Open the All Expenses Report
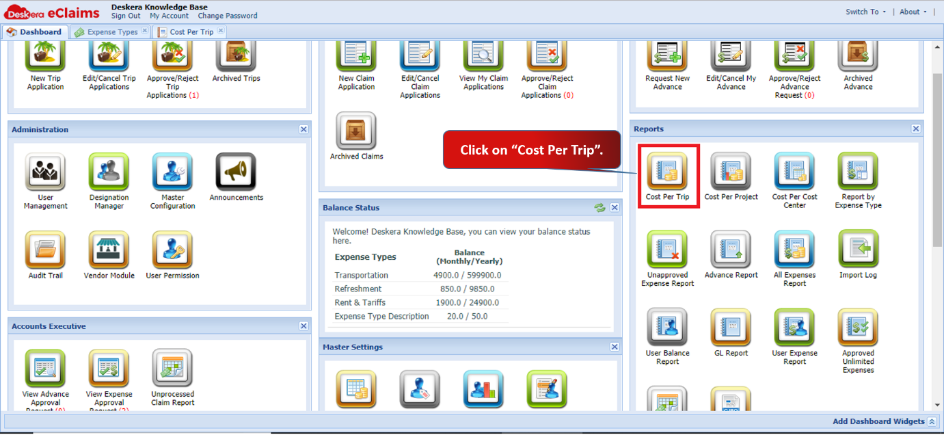 pos(794,249)
